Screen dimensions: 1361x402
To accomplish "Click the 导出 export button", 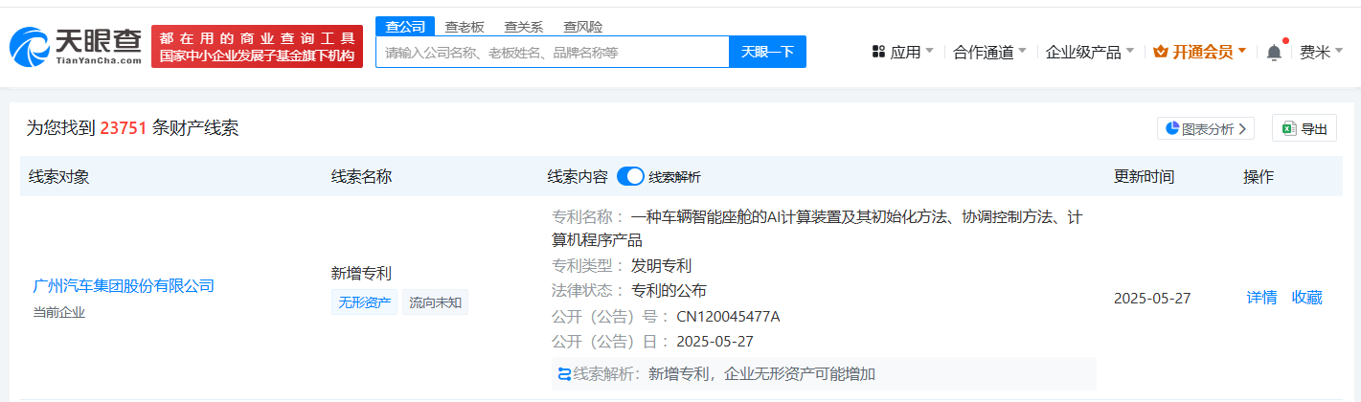I will point(1304,128).
